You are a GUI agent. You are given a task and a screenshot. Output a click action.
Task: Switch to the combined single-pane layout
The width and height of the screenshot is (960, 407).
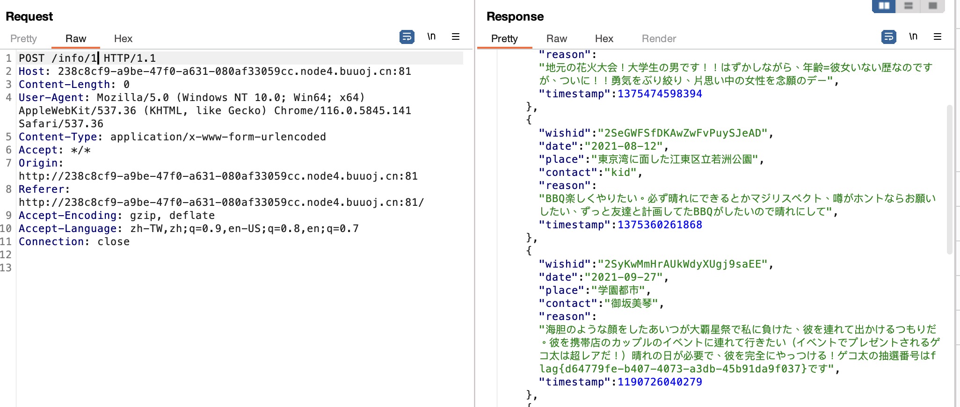pos(932,6)
